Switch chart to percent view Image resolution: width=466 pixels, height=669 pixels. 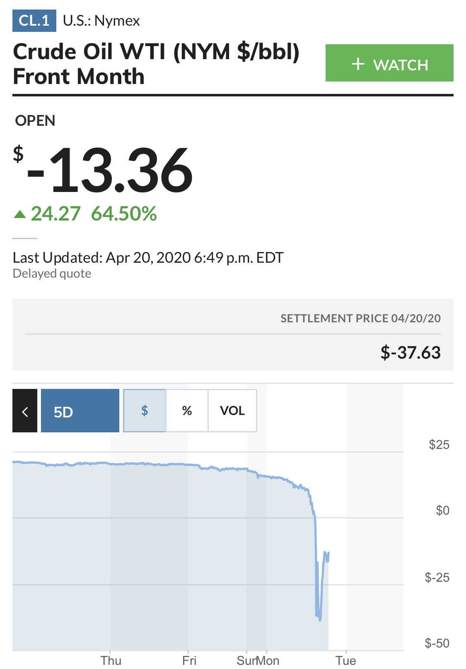coord(187,410)
